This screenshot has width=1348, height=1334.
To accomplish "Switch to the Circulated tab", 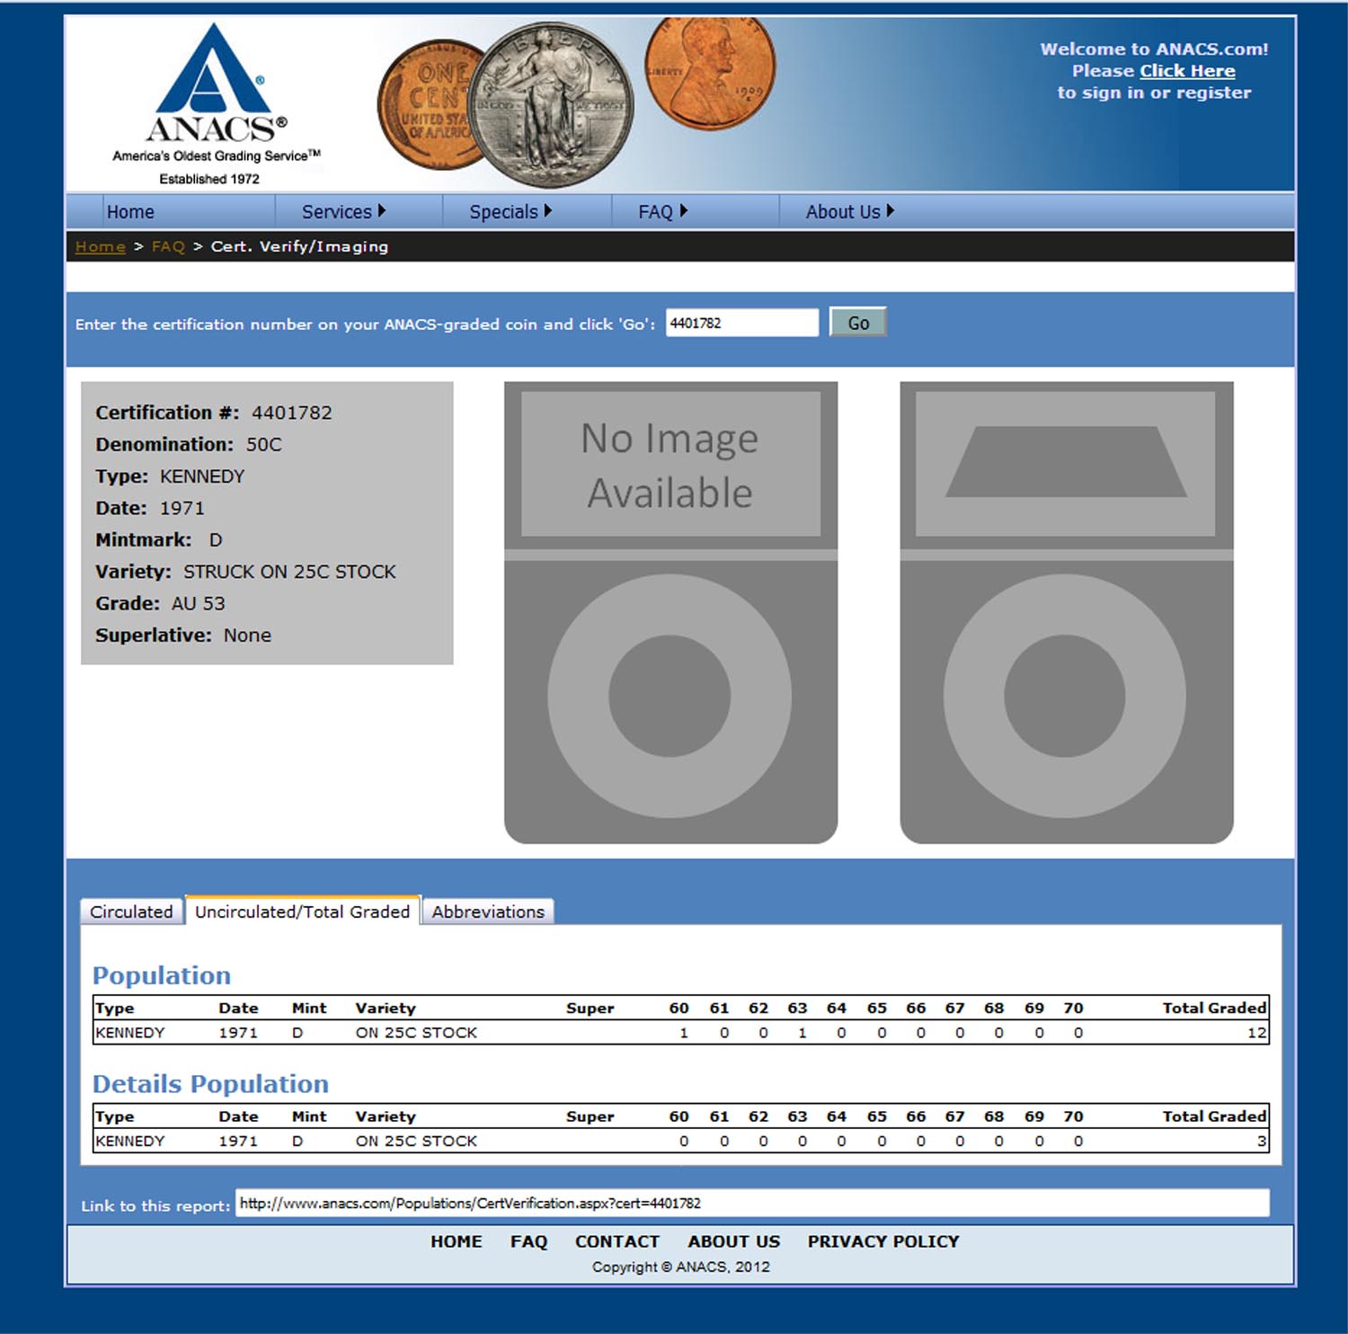I will (131, 912).
